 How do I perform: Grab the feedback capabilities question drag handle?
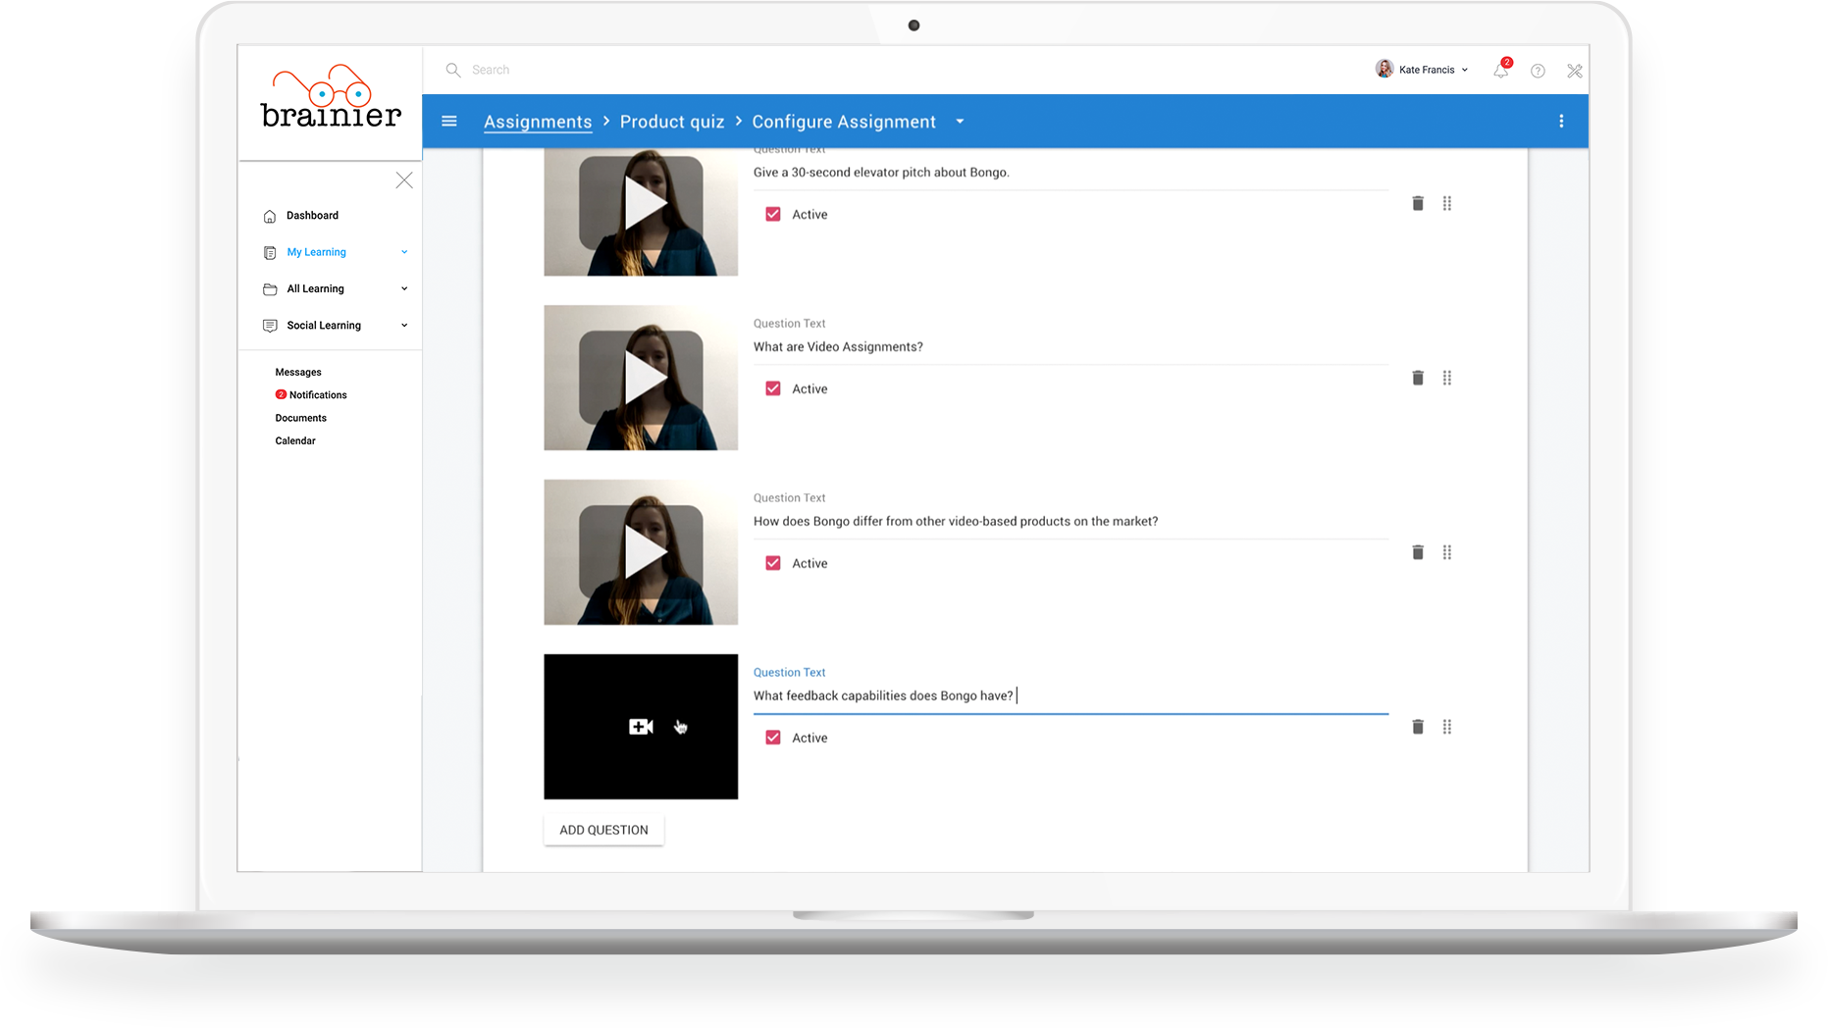click(x=1447, y=727)
